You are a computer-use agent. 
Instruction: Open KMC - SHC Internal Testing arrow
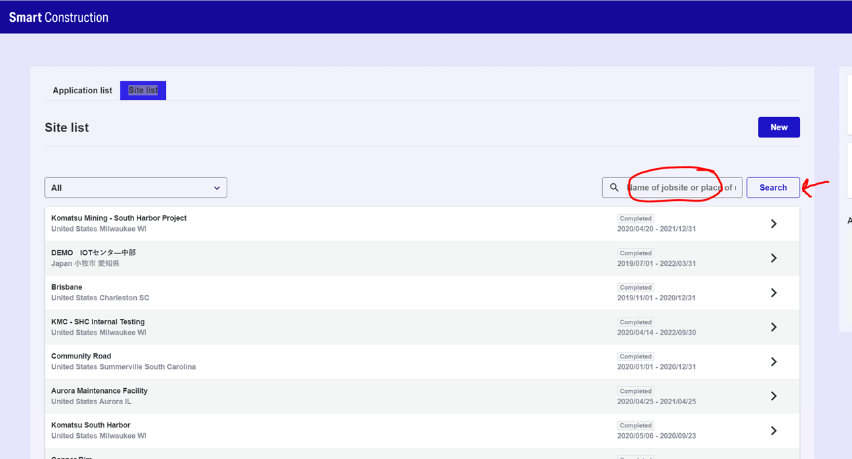tap(773, 327)
